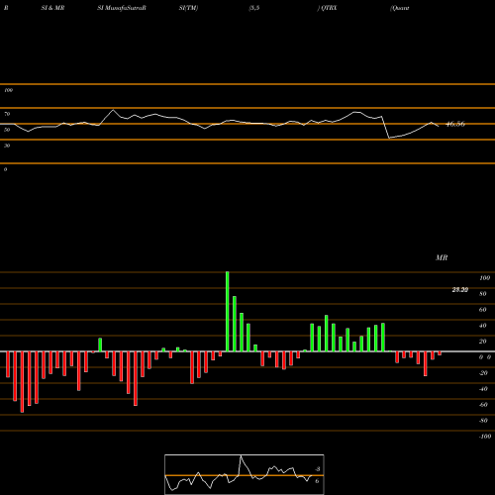495x495 pixels.
Task: Open the mini overview chart at bottom
Action: [245, 474]
